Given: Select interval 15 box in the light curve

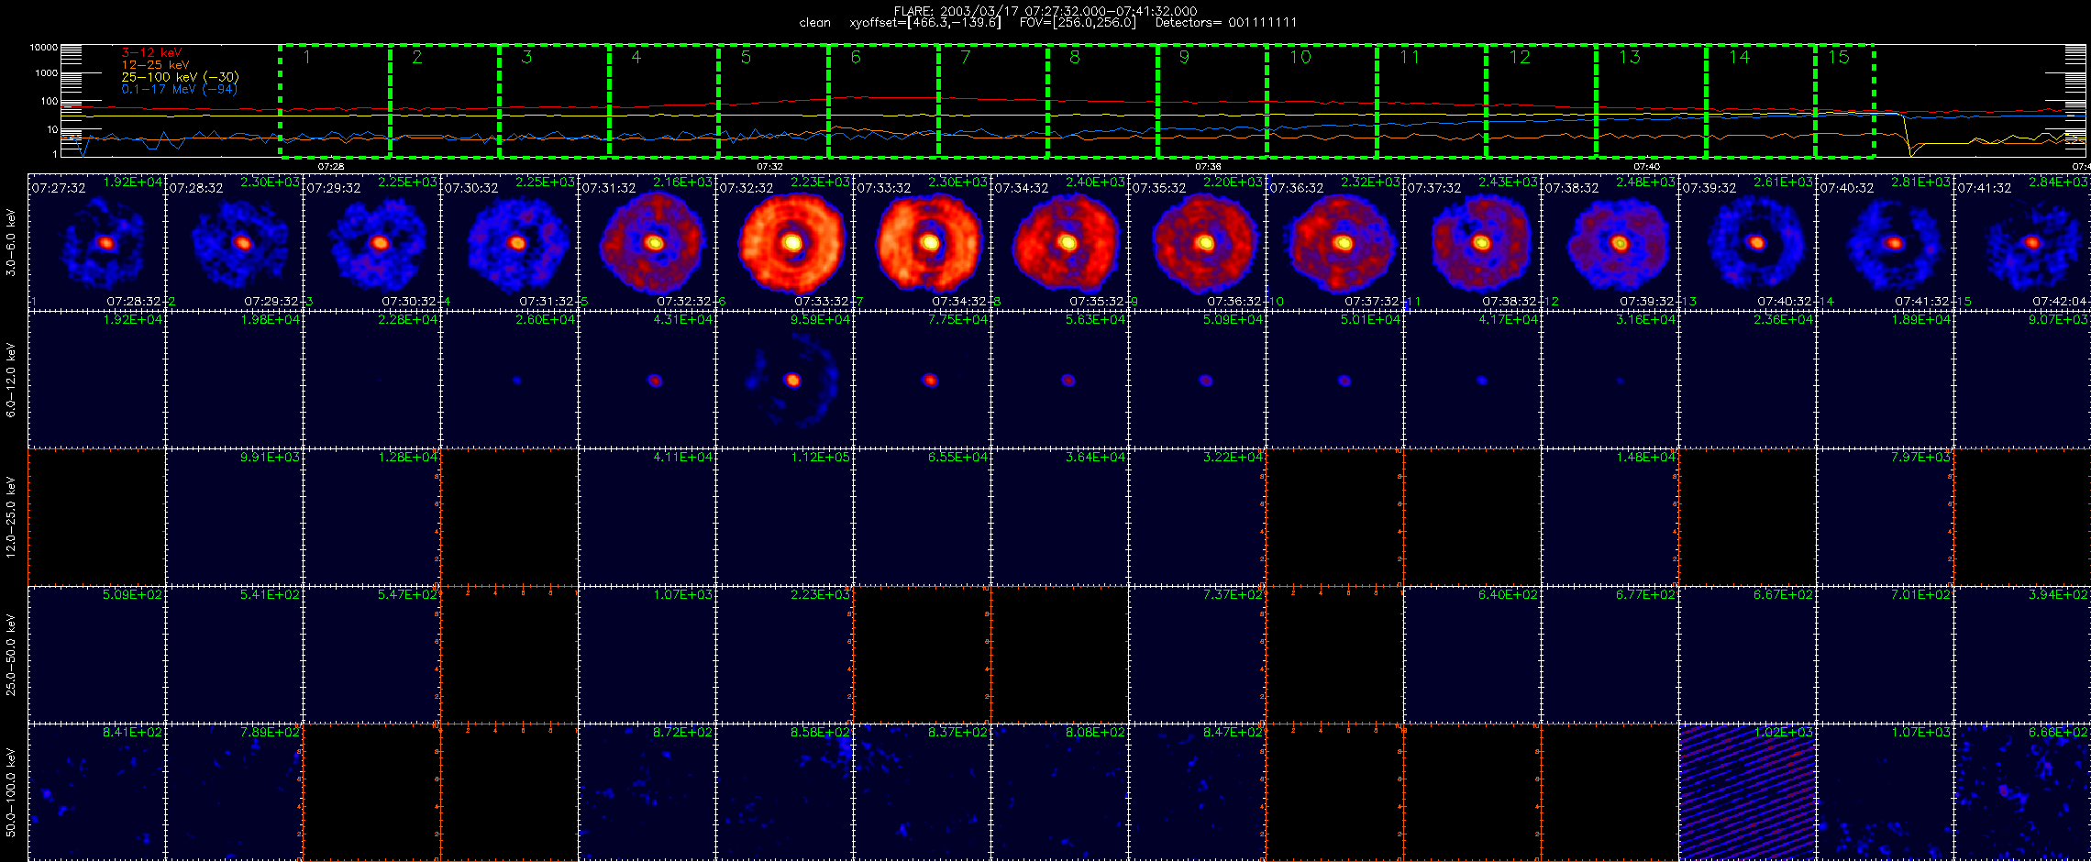Looking at the screenshot, I should [1845, 100].
